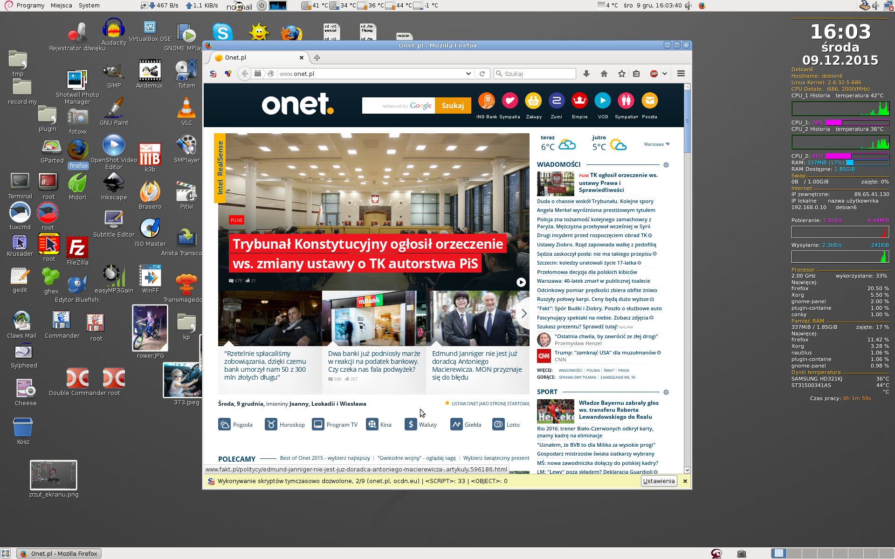Open NoScript Ustawienia options button
The height and width of the screenshot is (559, 895).
[659, 481]
